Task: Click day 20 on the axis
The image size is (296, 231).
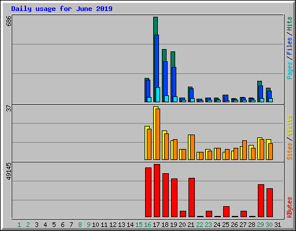Action: coord(182,225)
